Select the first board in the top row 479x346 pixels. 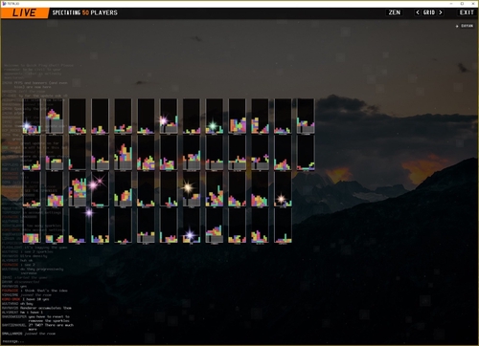click(32, 116)
